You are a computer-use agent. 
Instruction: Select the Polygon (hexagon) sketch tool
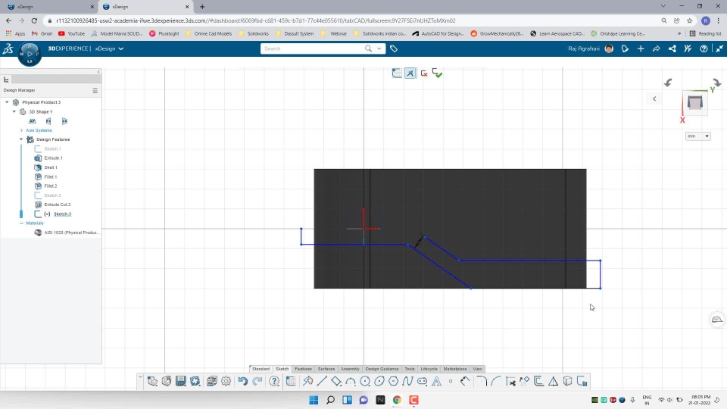pyautogui.click(x=393, y=381)
